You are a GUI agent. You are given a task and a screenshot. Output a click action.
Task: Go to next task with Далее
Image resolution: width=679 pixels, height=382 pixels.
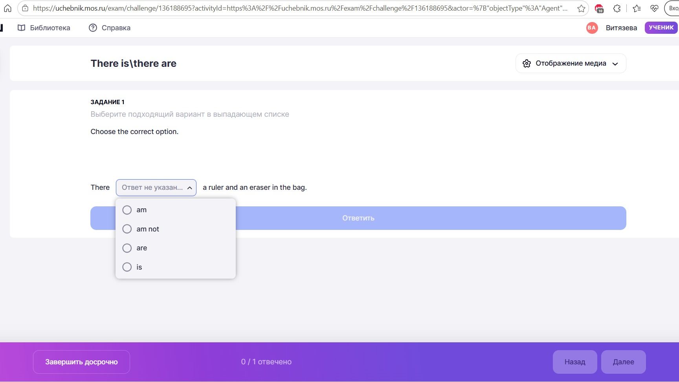(623, 362)
